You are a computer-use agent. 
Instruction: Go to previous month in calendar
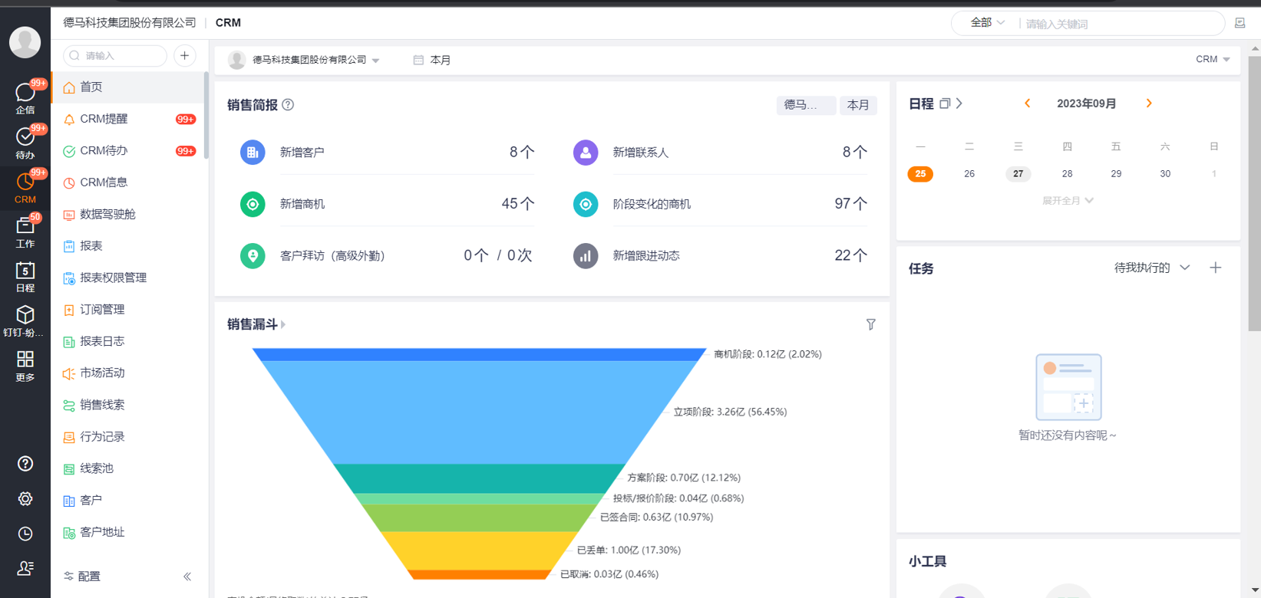point(1027,103)
